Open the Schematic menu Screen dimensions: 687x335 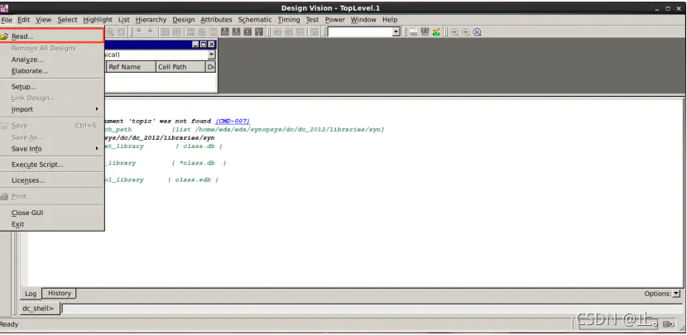click(255, 20)
